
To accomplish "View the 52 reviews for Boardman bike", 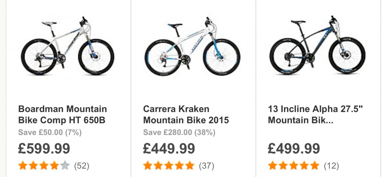I will 82,166.
